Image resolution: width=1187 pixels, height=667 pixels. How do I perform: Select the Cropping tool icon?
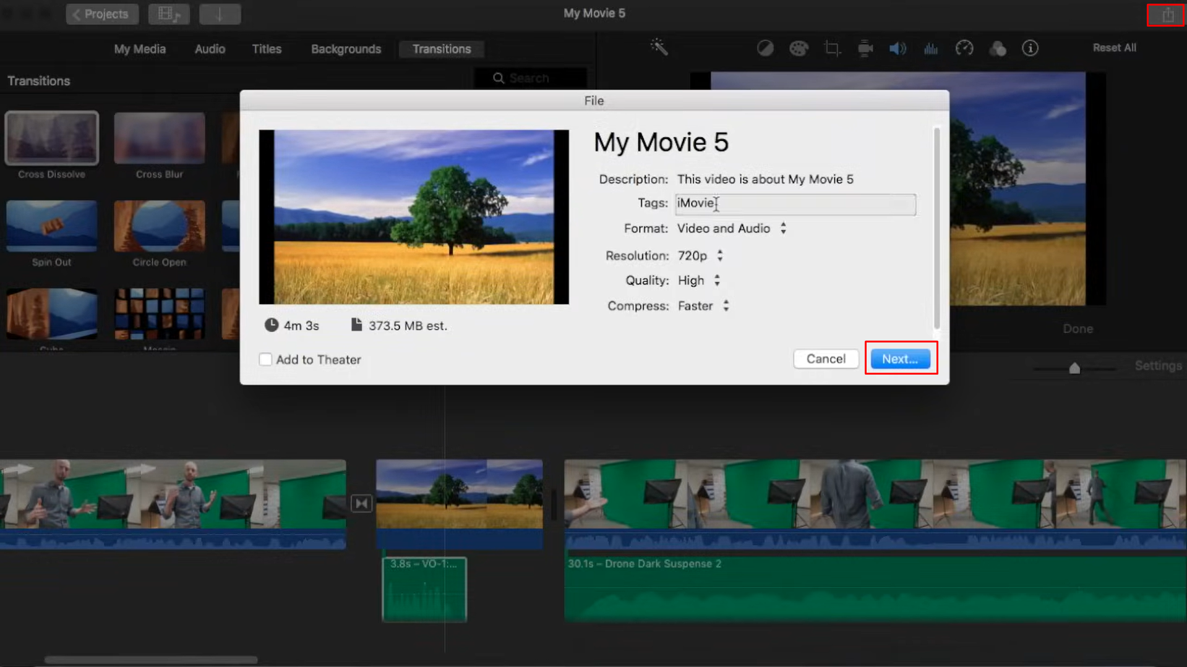(x=832, y=48)
